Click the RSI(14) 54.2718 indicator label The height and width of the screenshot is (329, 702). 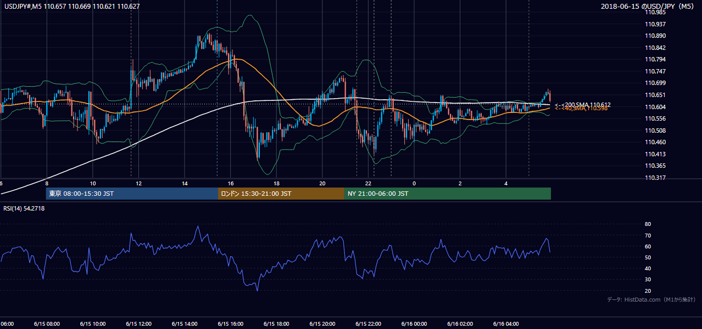[24, 208]
